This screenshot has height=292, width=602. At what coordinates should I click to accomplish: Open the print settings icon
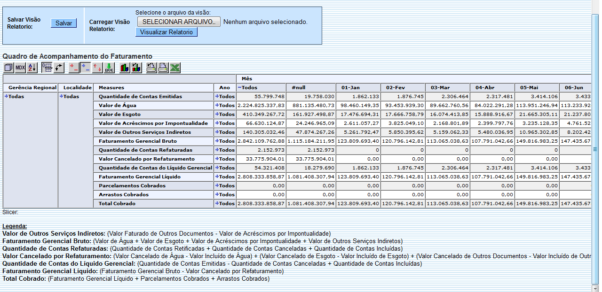click(150, 68)
